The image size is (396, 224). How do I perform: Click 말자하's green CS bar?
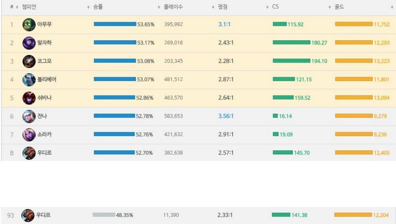pos(291,43)
